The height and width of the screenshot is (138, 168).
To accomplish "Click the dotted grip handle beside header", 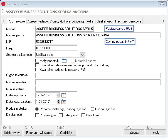I will pos(3,11).
